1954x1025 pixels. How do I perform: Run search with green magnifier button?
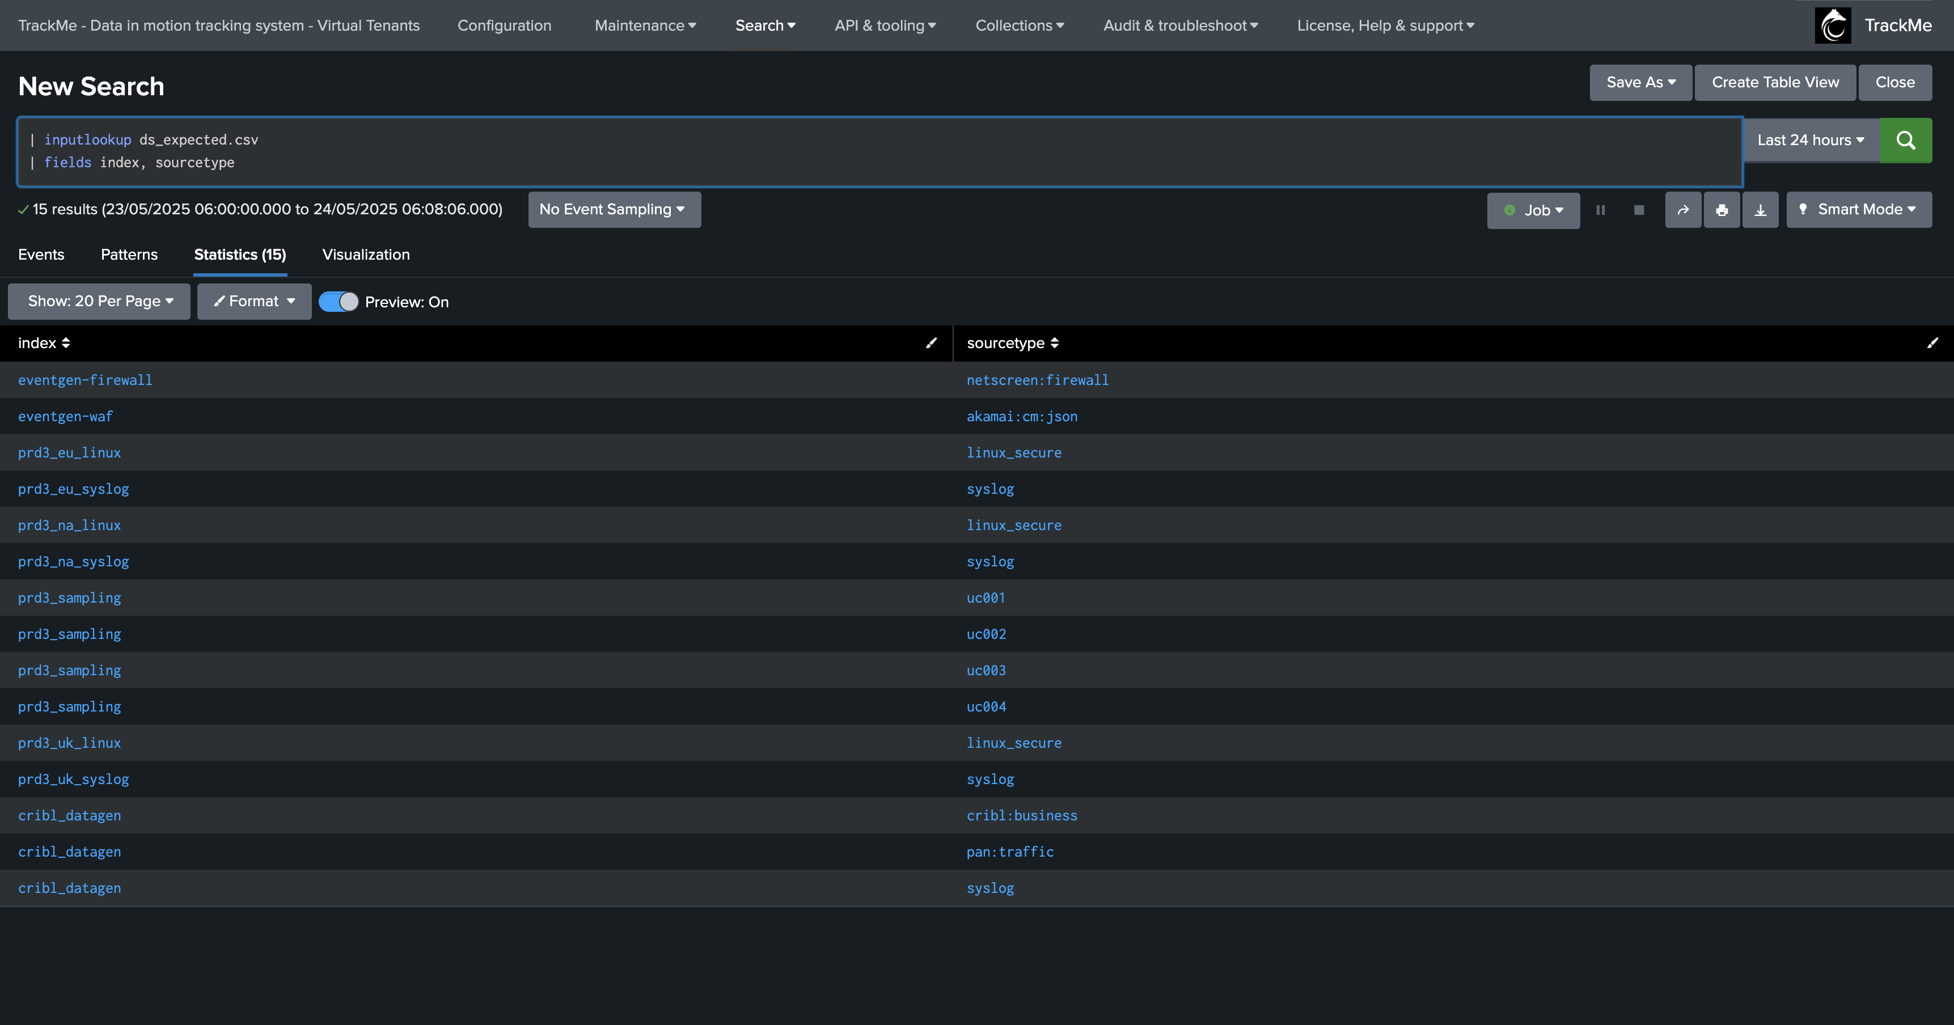(1905, 140)
